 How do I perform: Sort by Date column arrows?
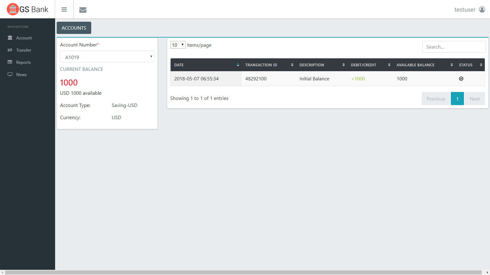(238, 65)
